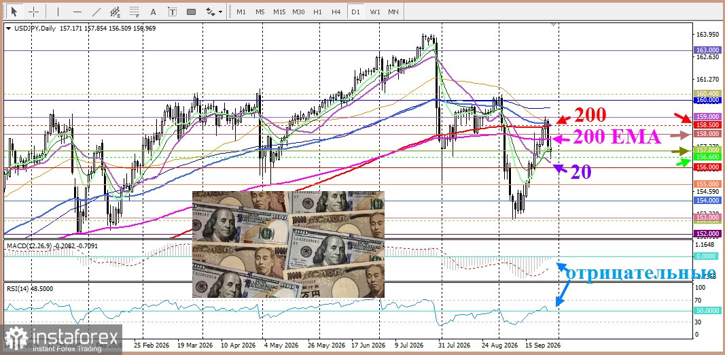
Task: Click the 15 Sep 2026 date label
Action: [x=543, y=345]
